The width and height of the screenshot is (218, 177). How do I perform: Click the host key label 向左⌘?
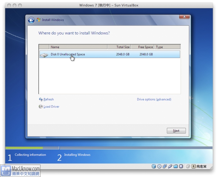tap(201, 166)
